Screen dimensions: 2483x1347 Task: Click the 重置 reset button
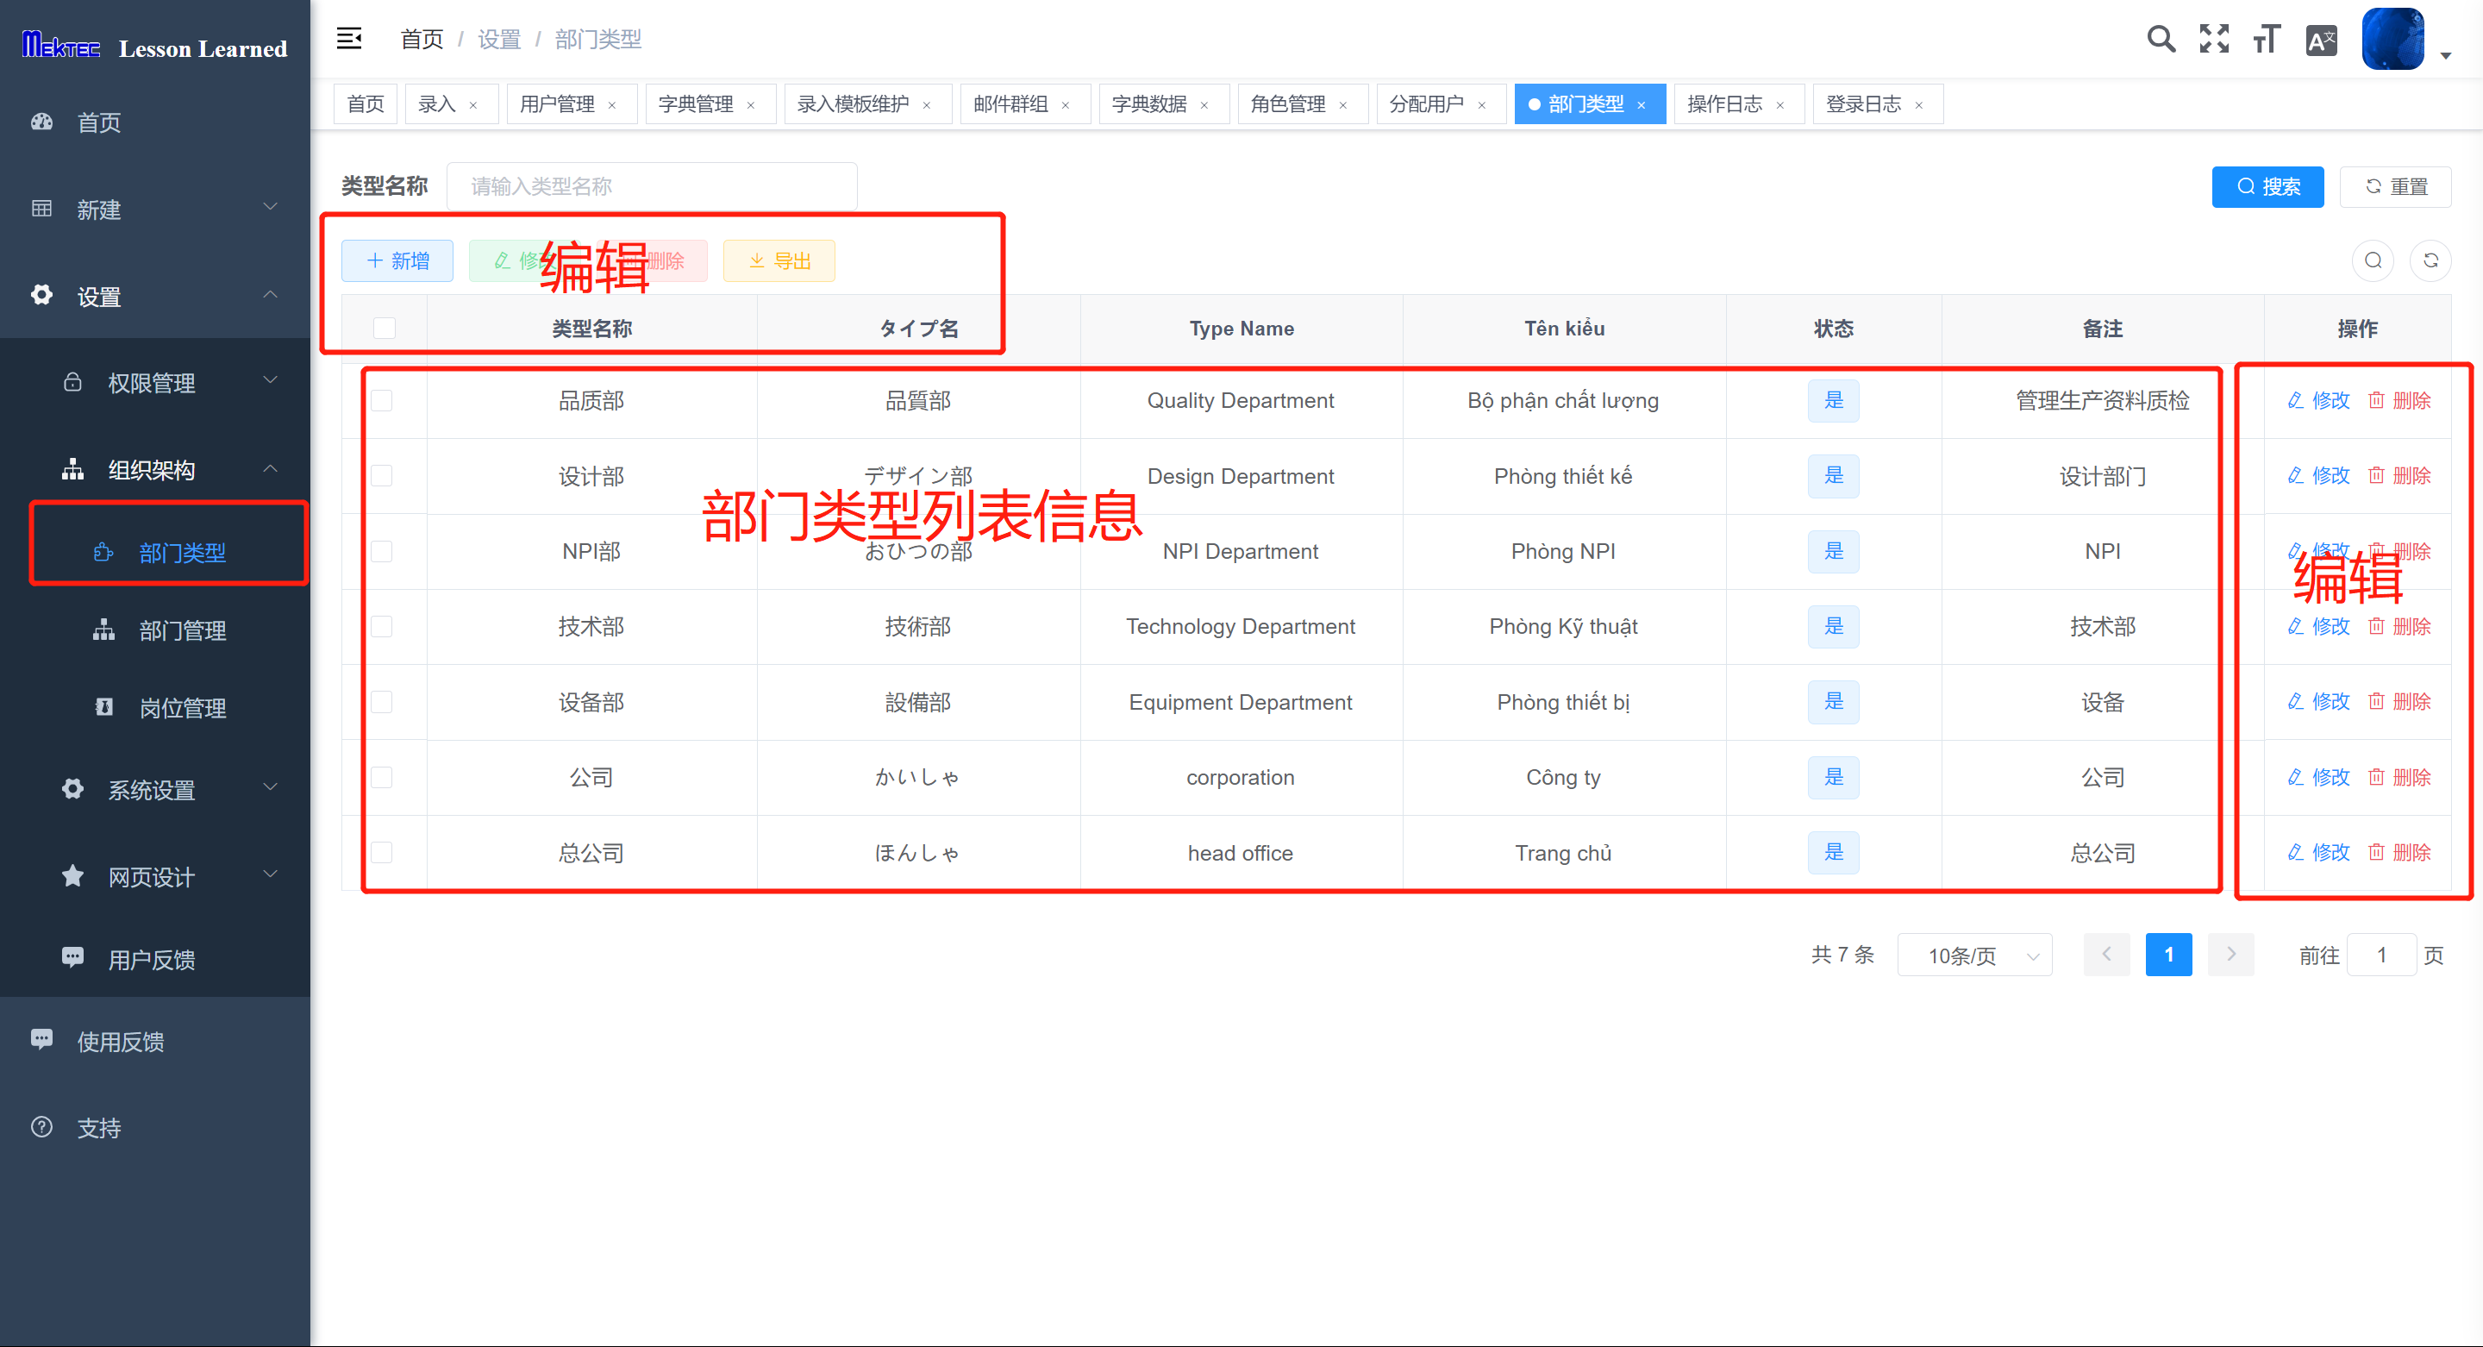2396,186
